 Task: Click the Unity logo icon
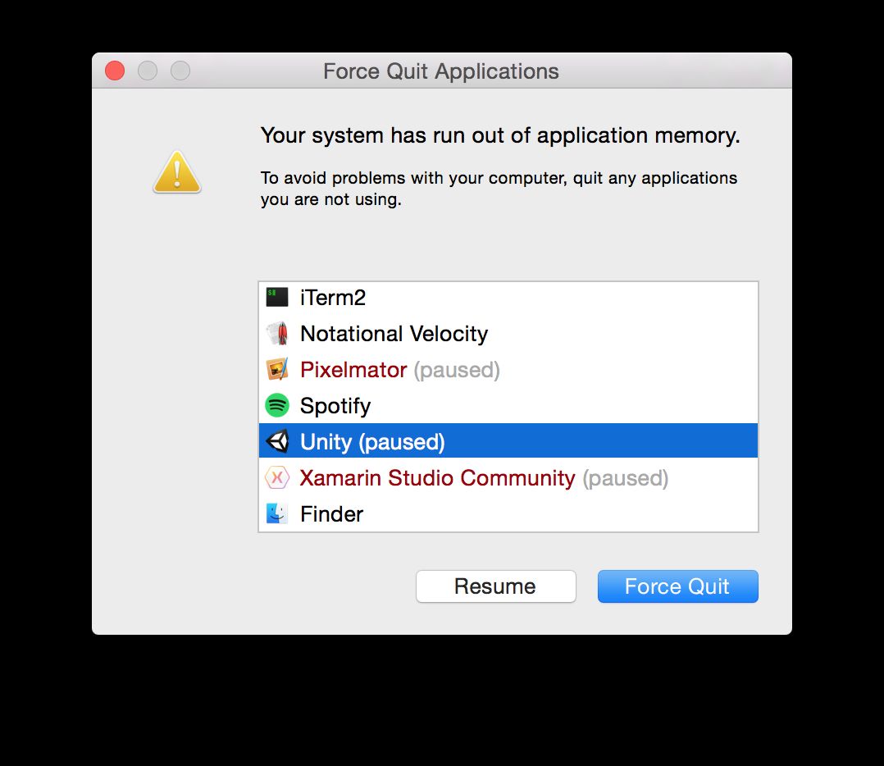(277, 441)
